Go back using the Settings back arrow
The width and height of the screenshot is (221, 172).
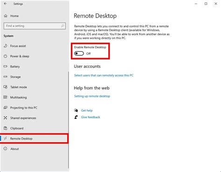point(6,4)
